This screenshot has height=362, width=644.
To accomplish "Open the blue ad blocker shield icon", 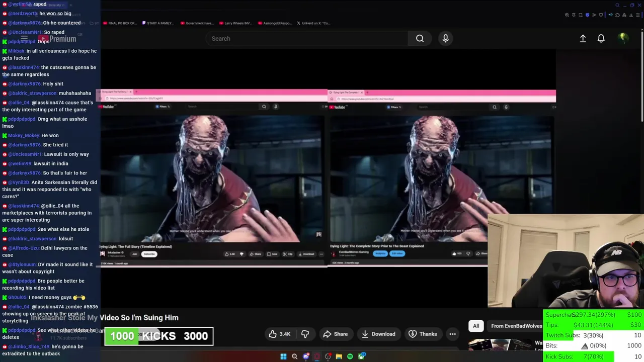I will pyautogui.click(x=587, y=15).
